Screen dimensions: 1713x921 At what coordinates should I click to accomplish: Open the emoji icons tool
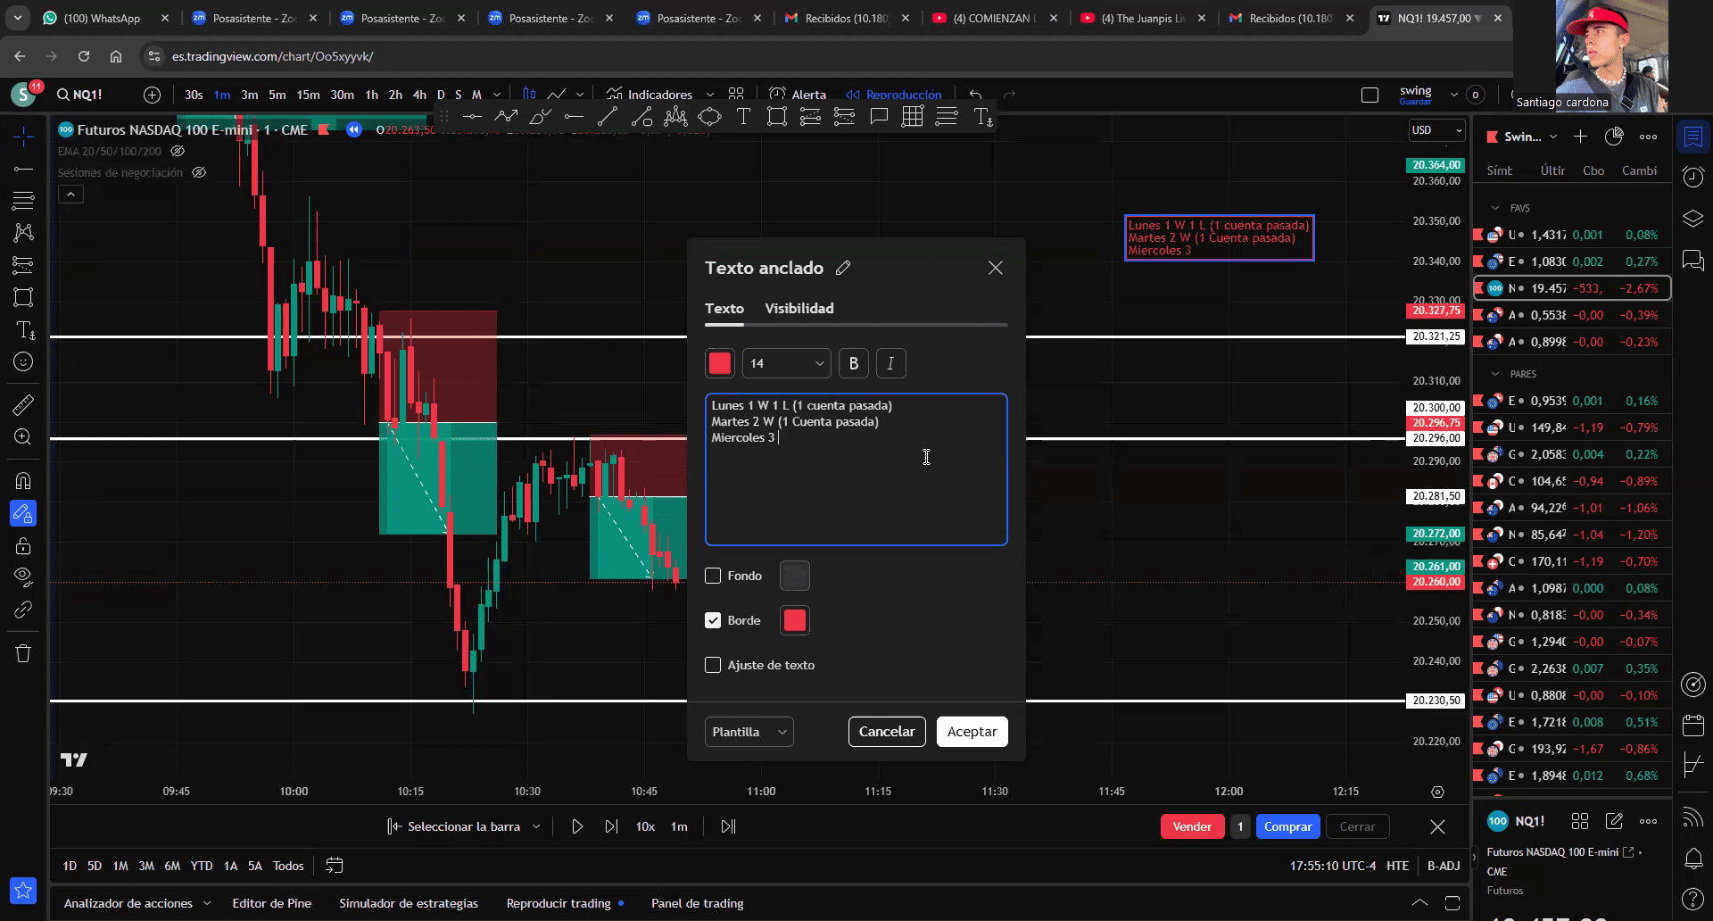23,361
